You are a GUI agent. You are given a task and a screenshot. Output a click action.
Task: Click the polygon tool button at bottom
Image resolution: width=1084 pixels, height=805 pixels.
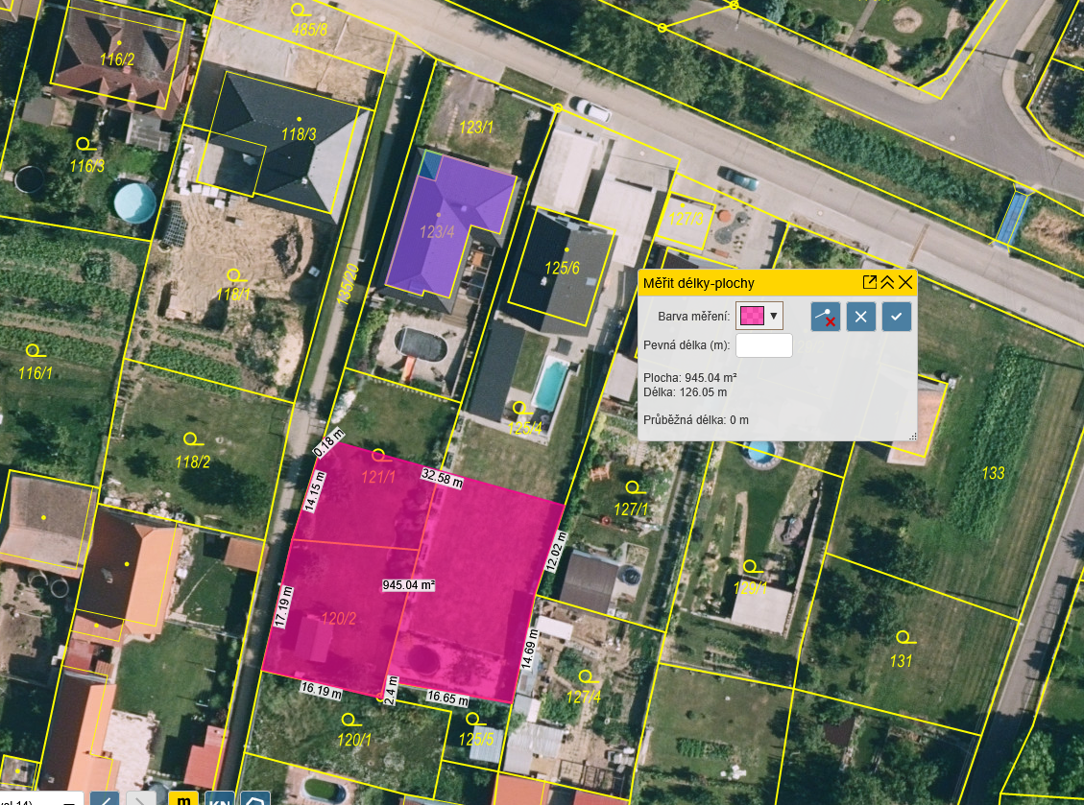point(255,798)
